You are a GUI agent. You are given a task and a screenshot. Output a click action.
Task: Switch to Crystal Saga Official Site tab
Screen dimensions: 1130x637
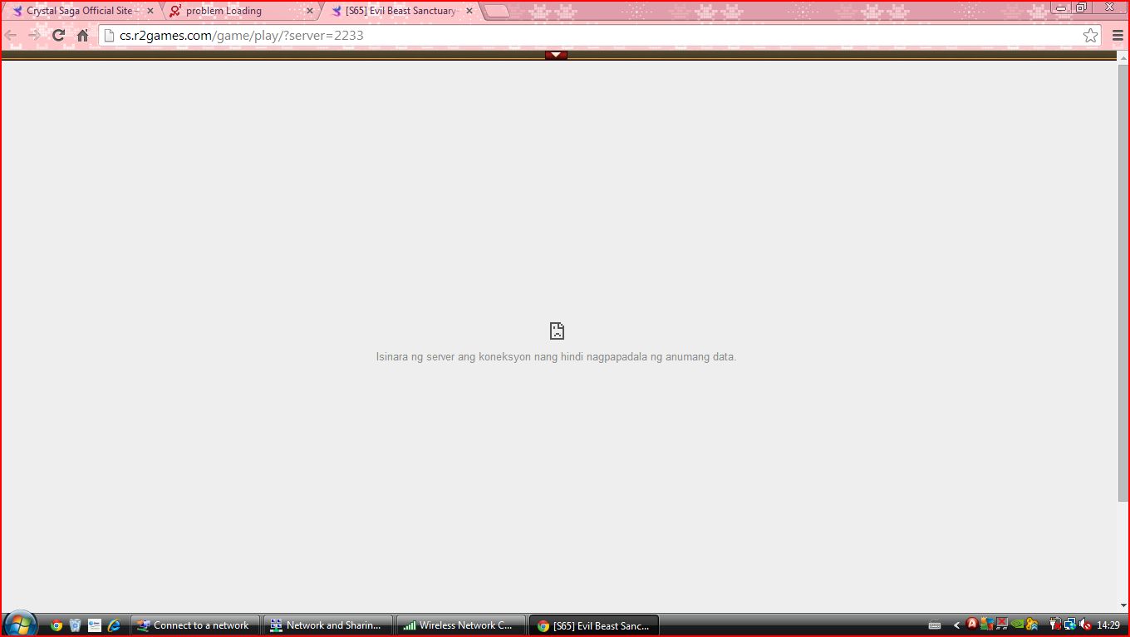78,11
